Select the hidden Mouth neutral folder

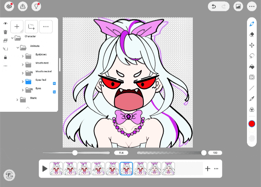tap(28, 73)
